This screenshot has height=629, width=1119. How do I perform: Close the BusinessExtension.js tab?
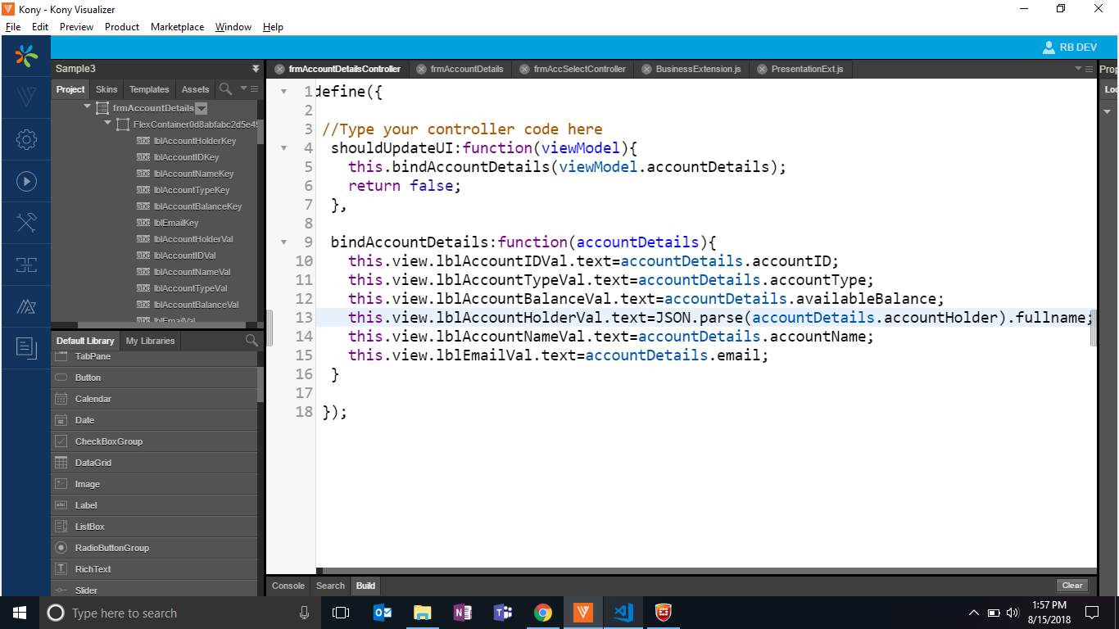pyautogui.click(x=647, y=69)
